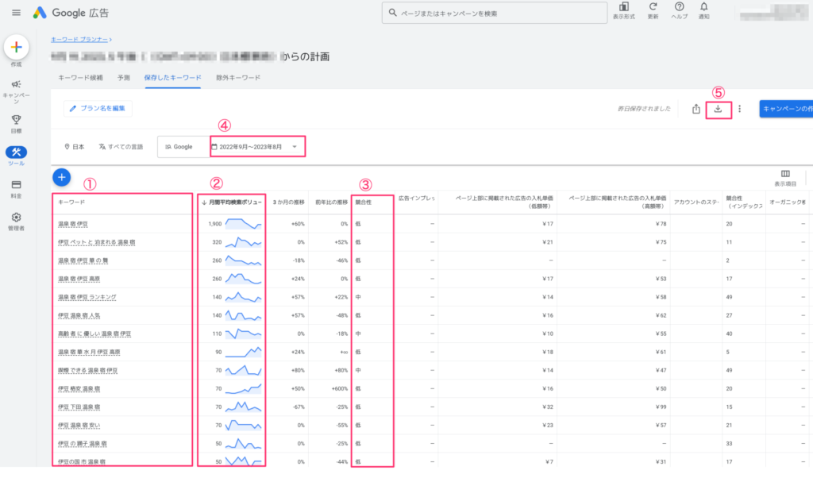Click the download keywords icon
This screenshot has height=478, width=813.
718,109
